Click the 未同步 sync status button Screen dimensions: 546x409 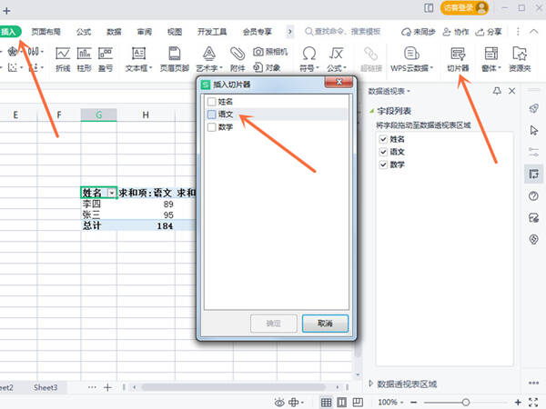click(419, 32)
